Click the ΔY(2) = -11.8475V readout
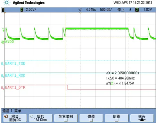The height and width of the screenshot is (125, 157). coord(120,83)
